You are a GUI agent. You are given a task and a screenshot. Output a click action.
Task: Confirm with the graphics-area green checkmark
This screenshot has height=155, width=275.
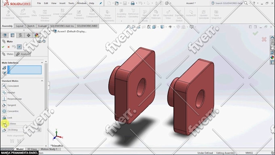[256, 33]
